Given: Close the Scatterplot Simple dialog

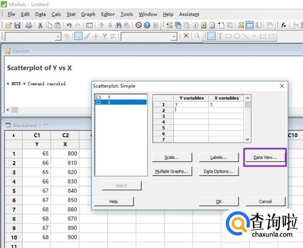Looking at the screenshot, I should tap(282, 86).
